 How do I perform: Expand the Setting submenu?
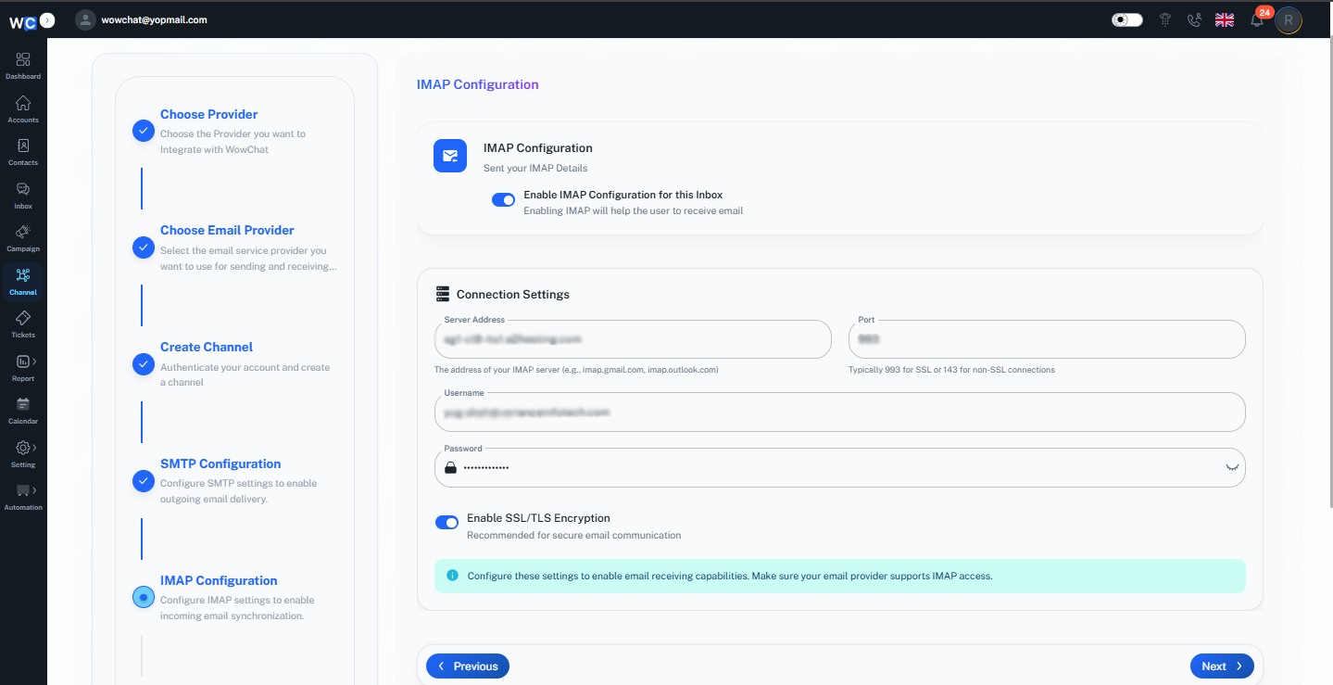(34, 448)
